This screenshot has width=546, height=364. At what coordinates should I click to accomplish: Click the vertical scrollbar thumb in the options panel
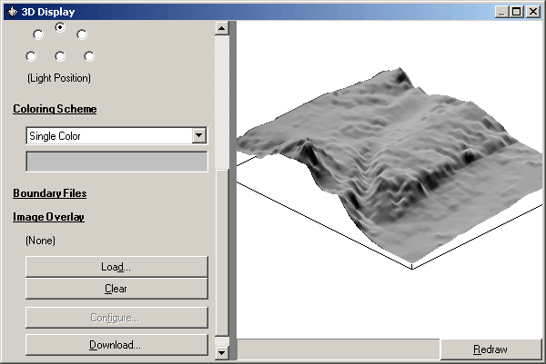pyautogui.click(x=222, y=253)
